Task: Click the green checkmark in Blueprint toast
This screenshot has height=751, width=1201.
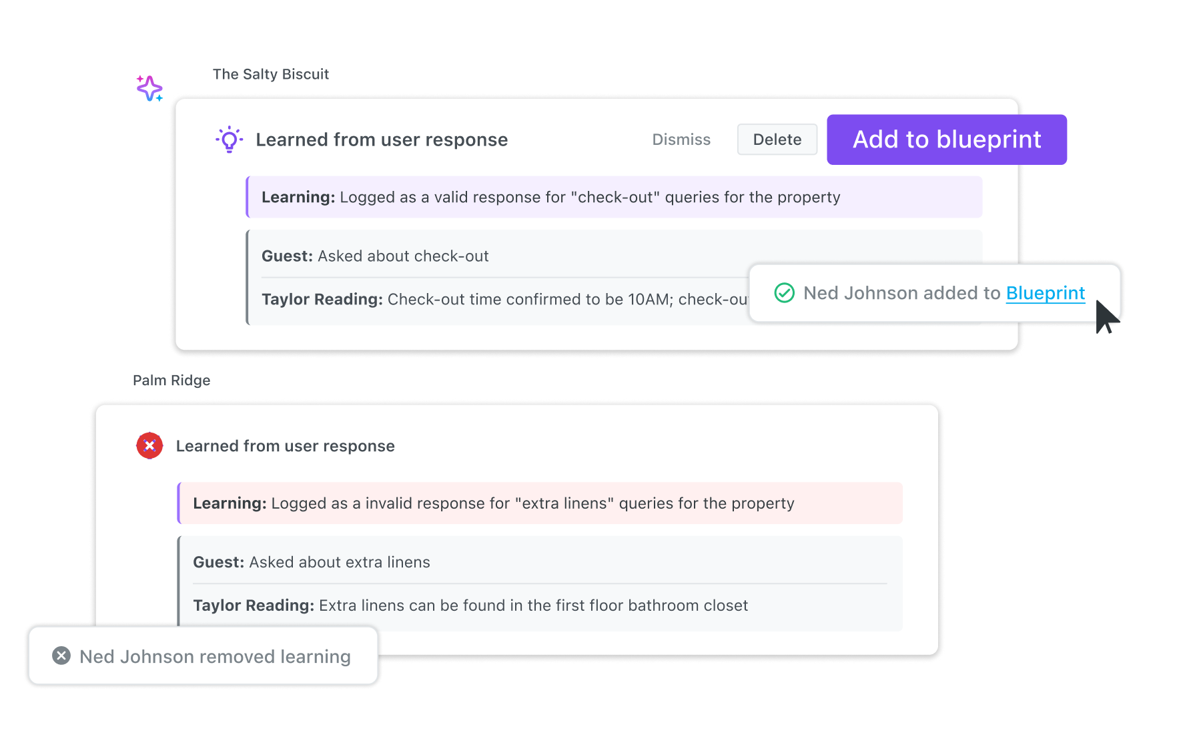Action: (x=784, y=292)
